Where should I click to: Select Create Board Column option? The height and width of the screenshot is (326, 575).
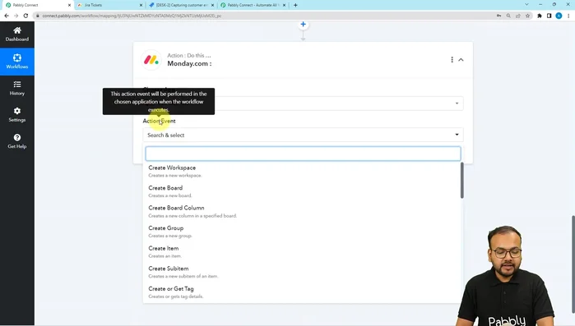[303, 212]
